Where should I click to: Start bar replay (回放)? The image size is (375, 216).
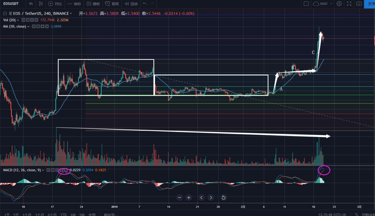131,4
